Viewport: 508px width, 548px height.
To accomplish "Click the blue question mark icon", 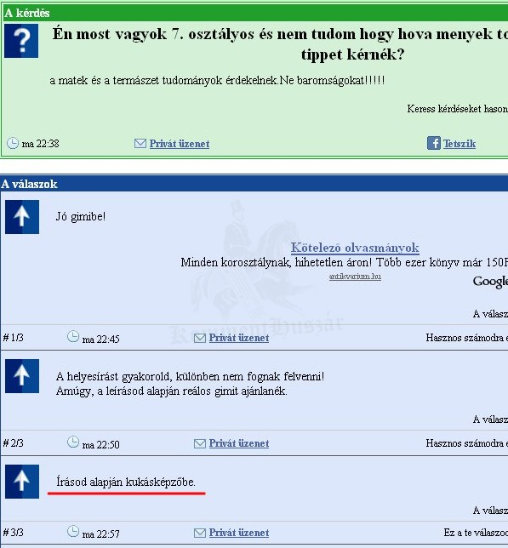I will [x=21, y=41].
